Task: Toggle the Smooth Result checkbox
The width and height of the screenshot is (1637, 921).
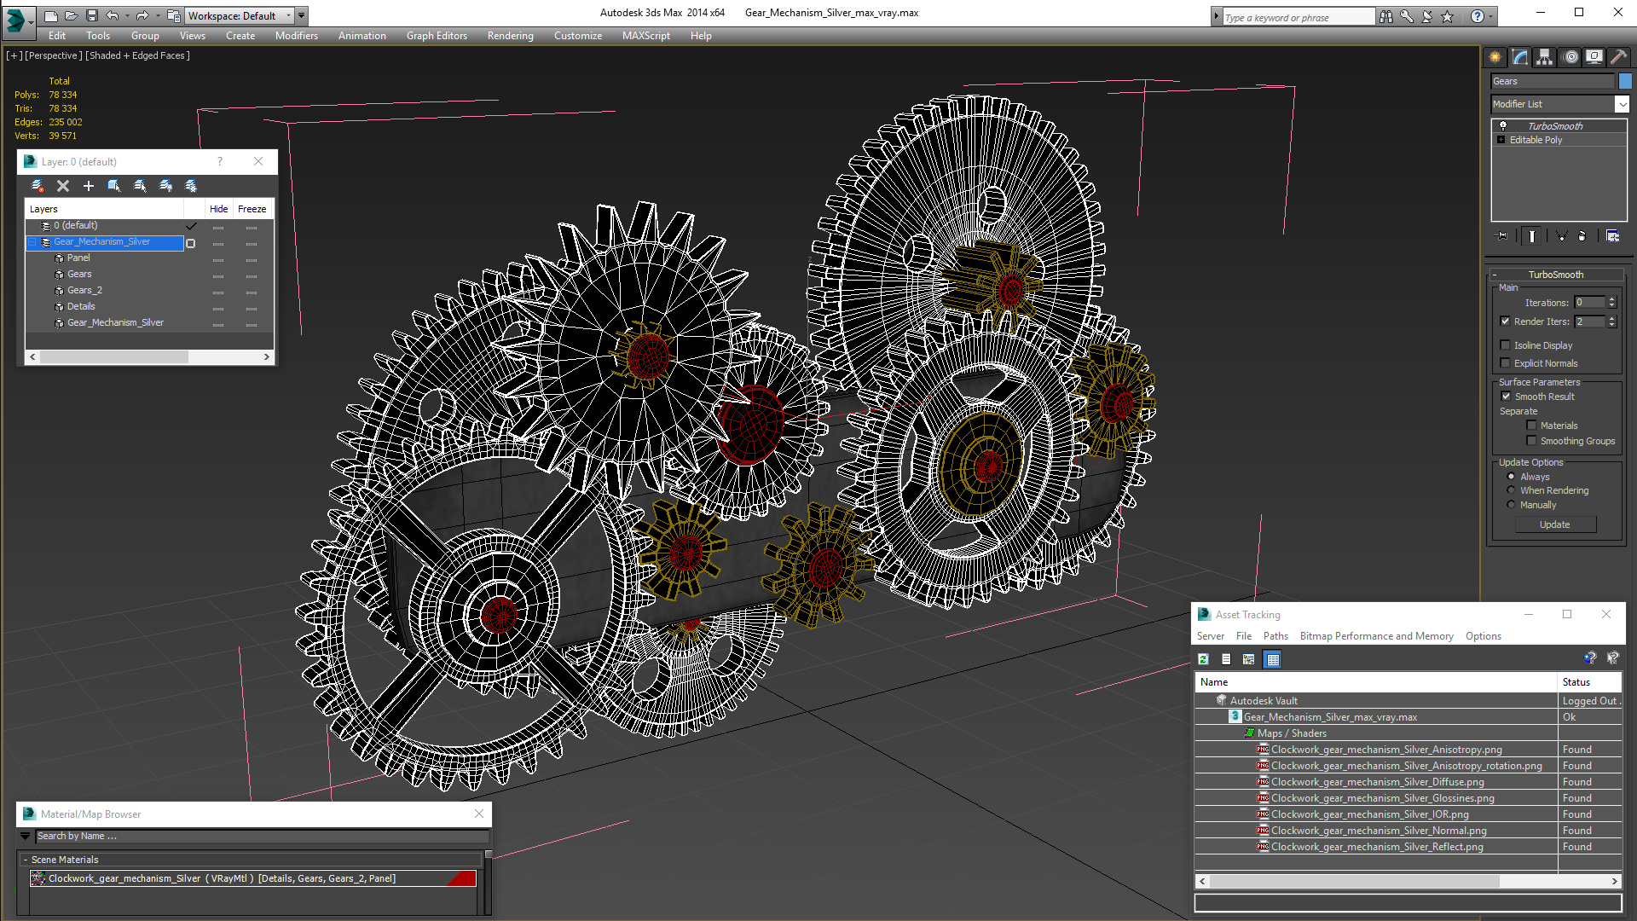Action: [1506, 396]
